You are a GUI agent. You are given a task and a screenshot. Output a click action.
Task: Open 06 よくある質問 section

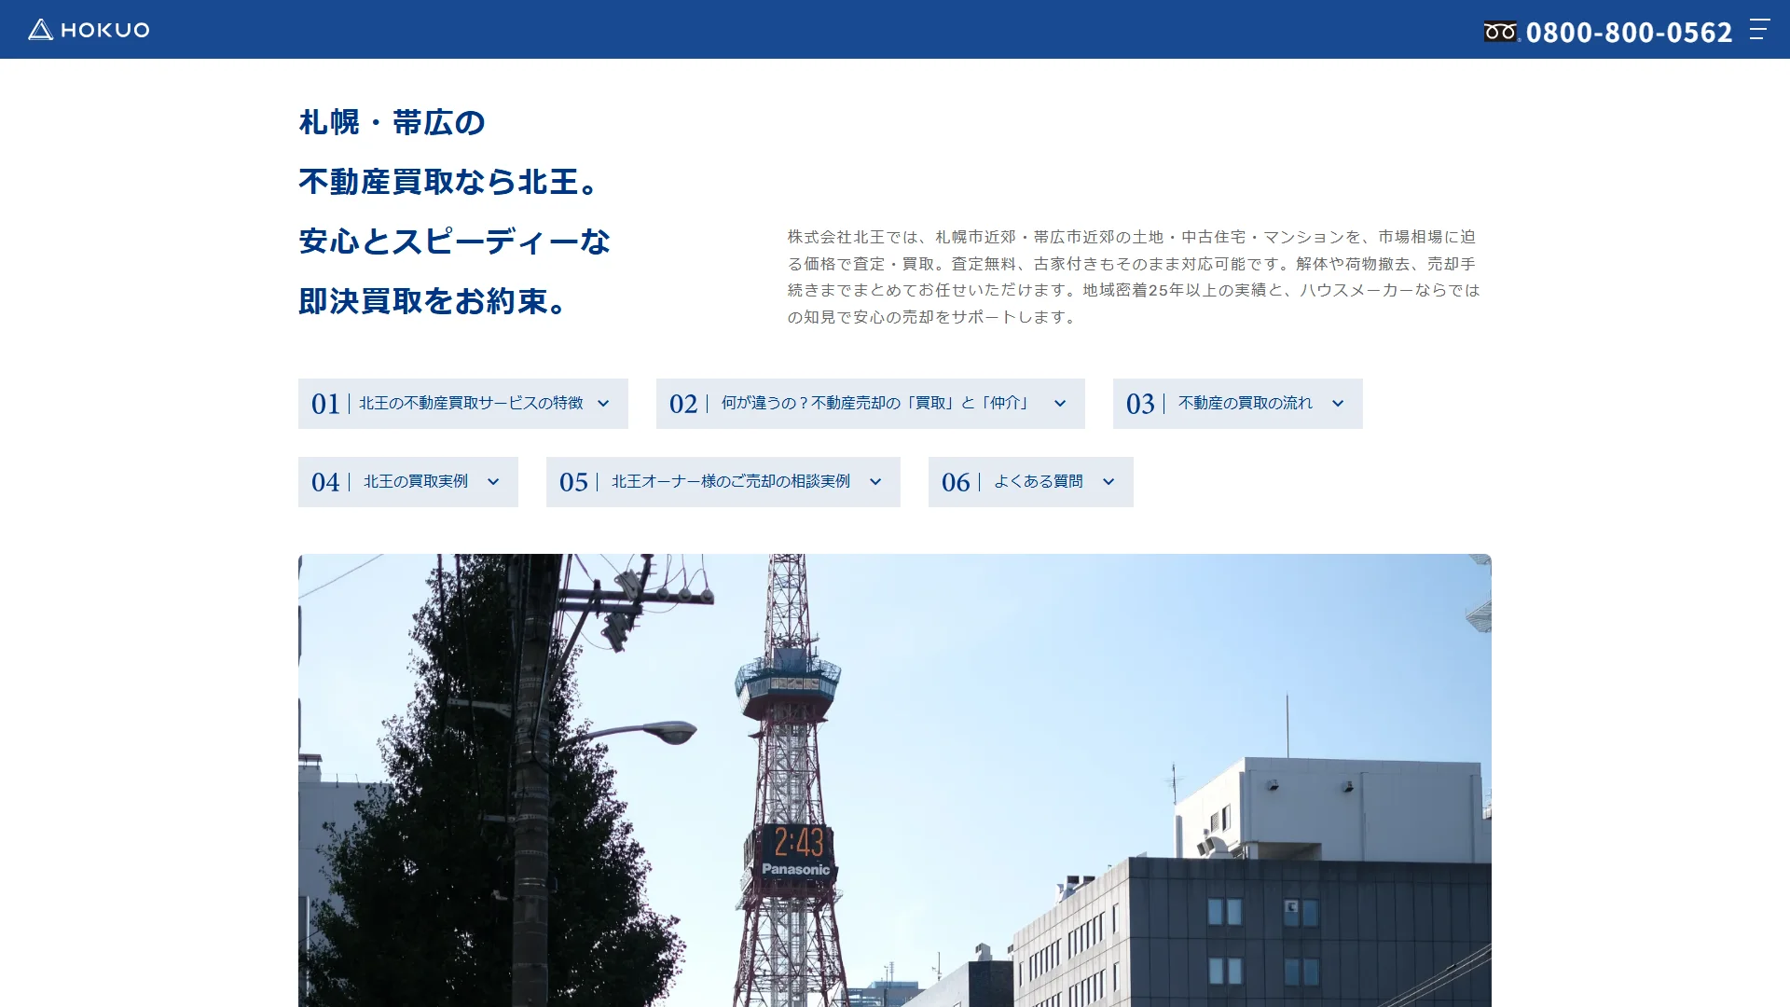[1031, 482]
